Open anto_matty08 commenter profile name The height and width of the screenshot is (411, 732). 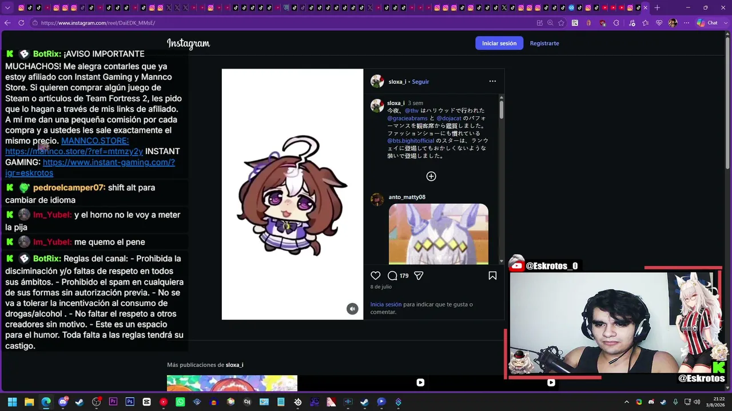point(407,197)
